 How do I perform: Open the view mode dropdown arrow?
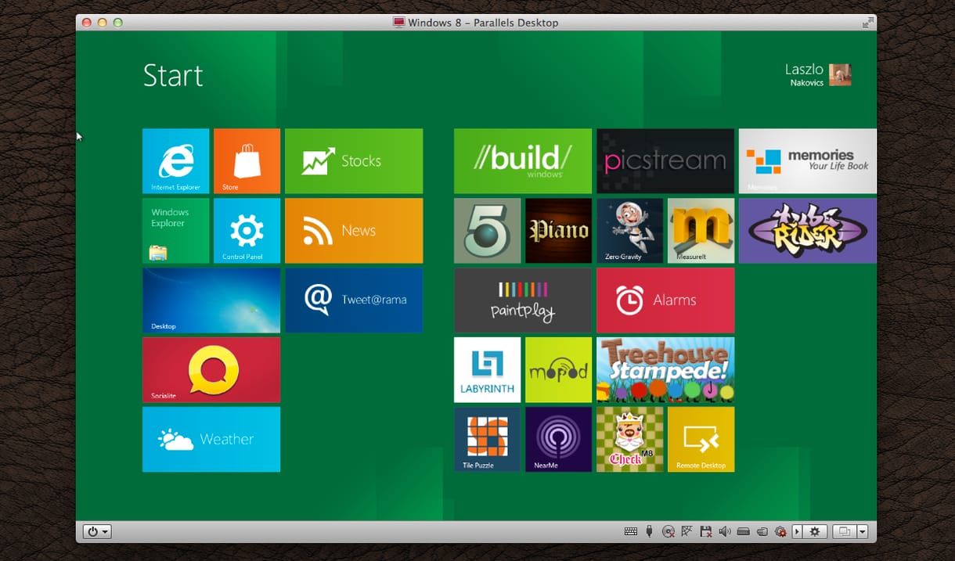(x=863, y=532)
